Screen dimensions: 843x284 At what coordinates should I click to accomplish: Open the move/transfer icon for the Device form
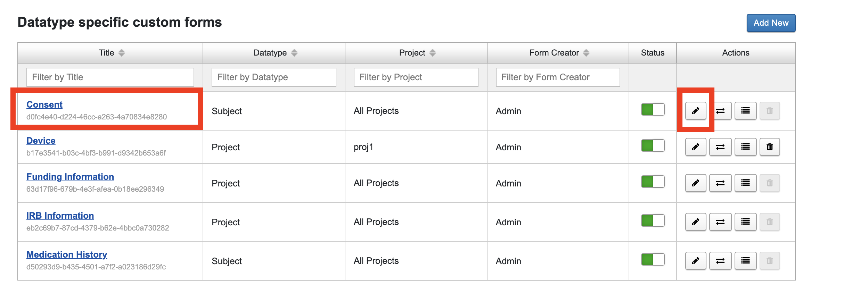(720, 147)
